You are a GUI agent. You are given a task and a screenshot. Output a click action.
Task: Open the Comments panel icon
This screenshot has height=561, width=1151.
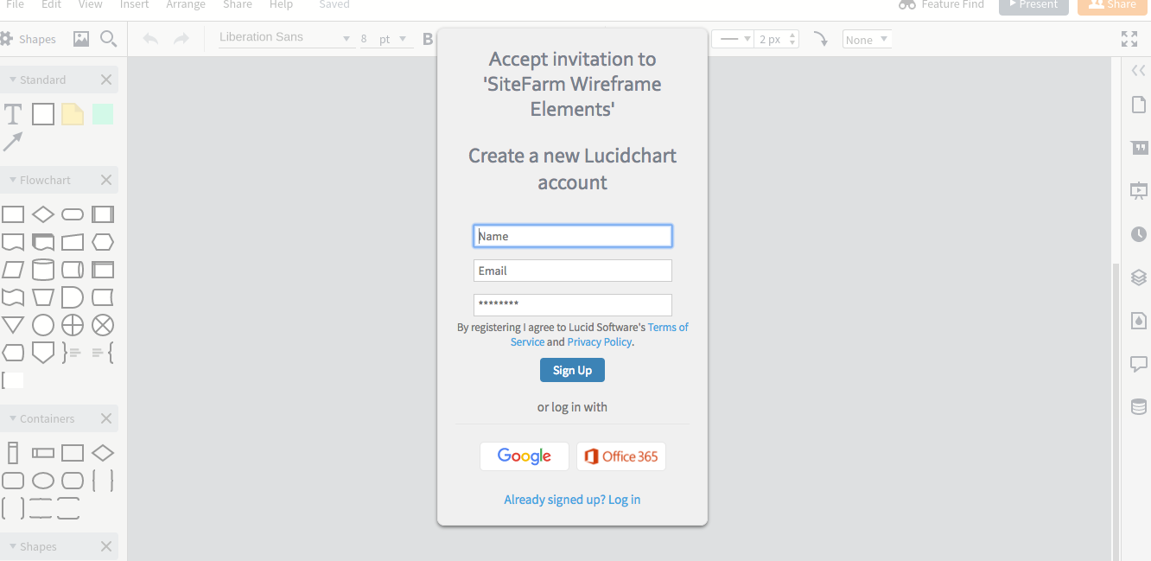pos(1138,364)
